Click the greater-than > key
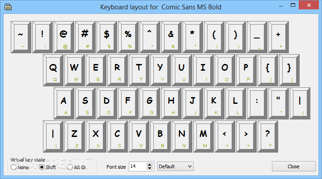Viewport: 322px width, 179px height. click(246, 136)
